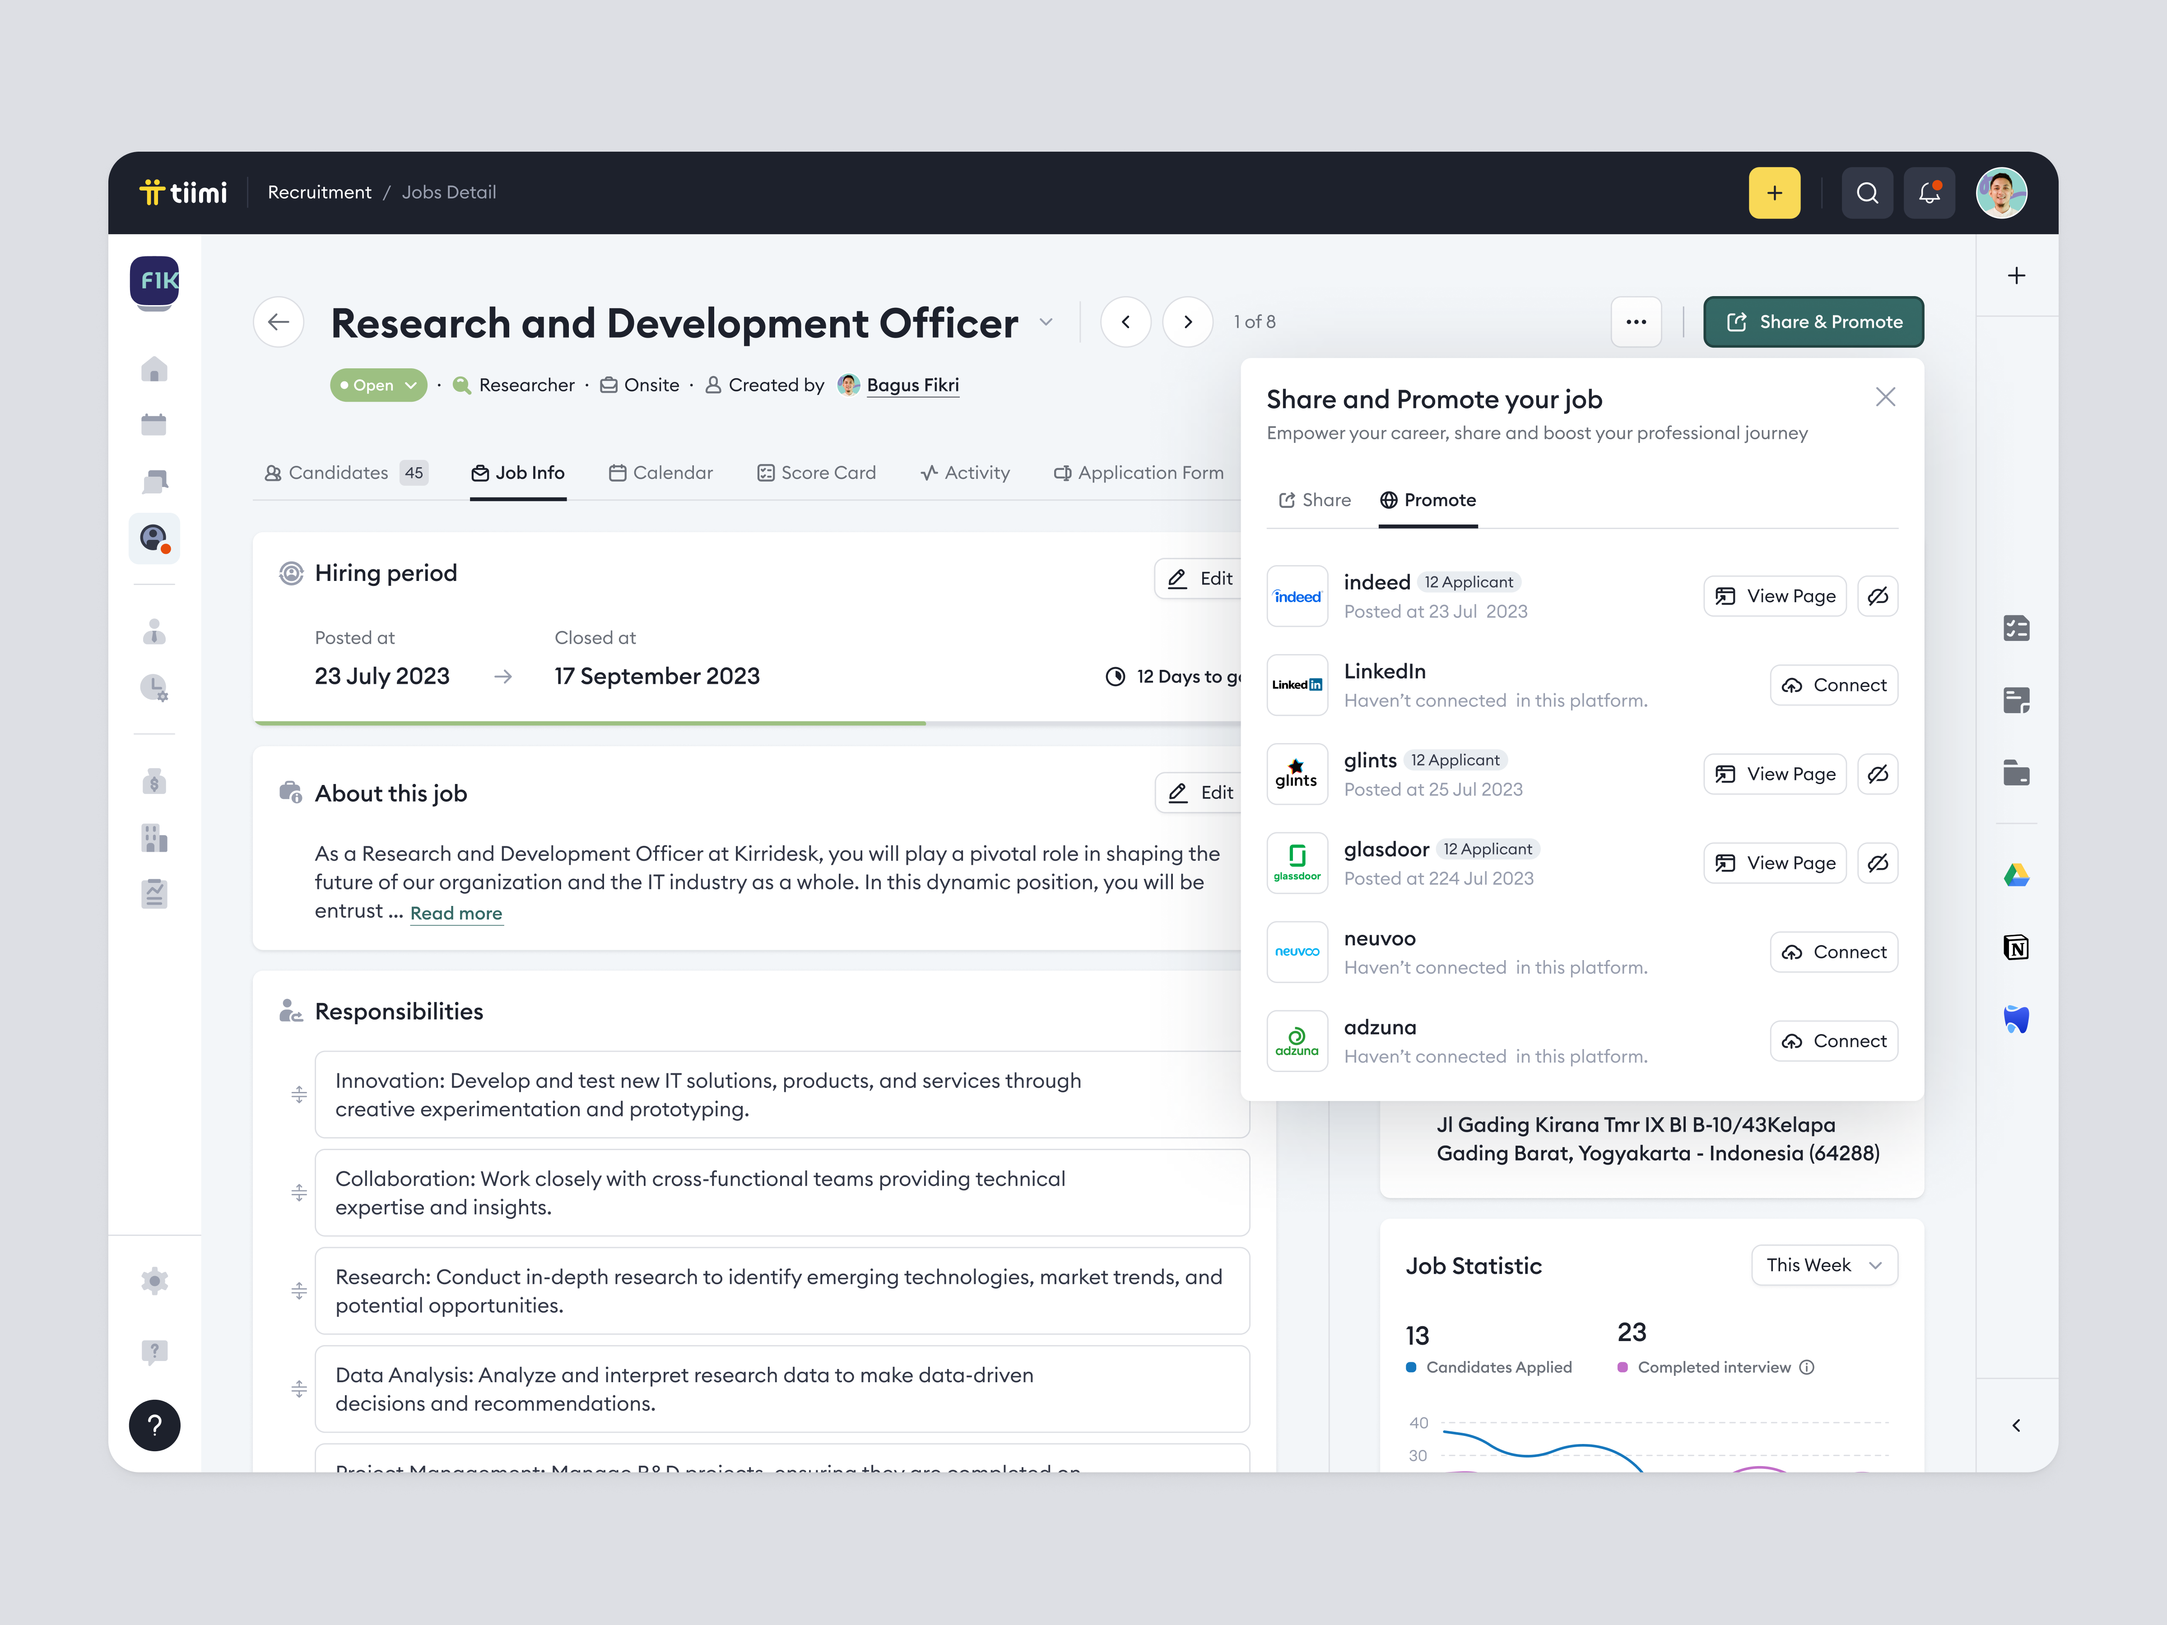The image size is (2167, 1625).
Task: Select the Calendar icon in left sidebar
Action: [x=154, y=423]
